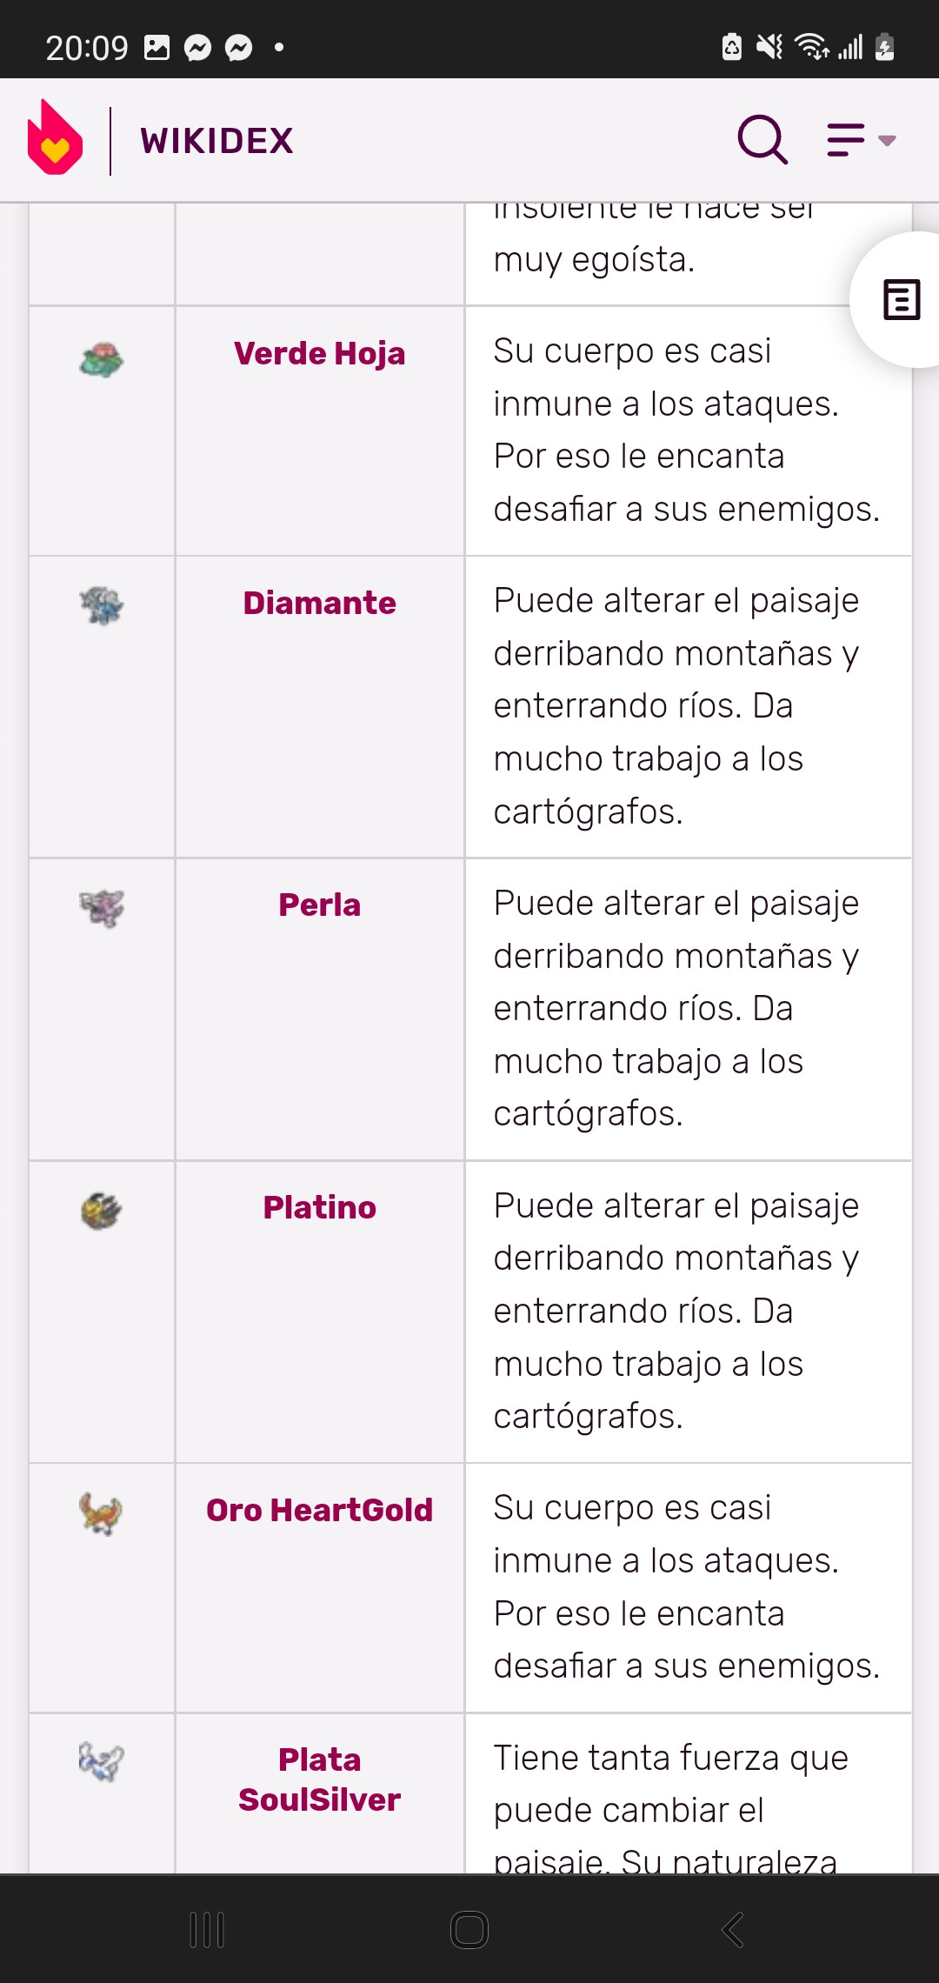Open the search magnifier icon
This screenshot has width=939, height=1983.
coord(763,139)
